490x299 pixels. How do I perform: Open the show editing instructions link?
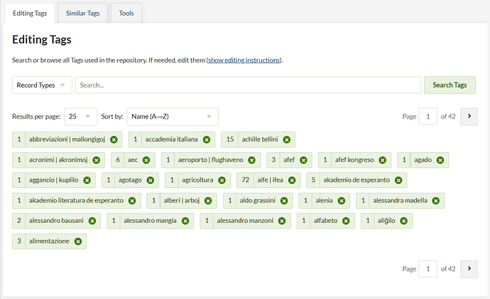point(244,60)
